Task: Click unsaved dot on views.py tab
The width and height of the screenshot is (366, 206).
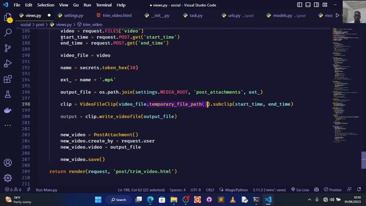Action: [49, 15]
